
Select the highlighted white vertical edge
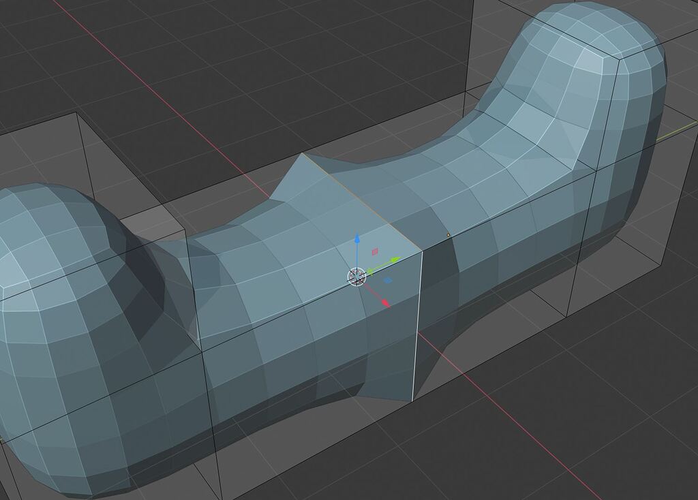(x=418, y=326)
